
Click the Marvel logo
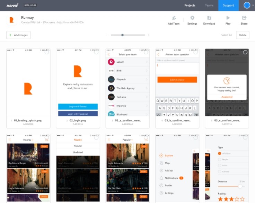pos(12,5)
